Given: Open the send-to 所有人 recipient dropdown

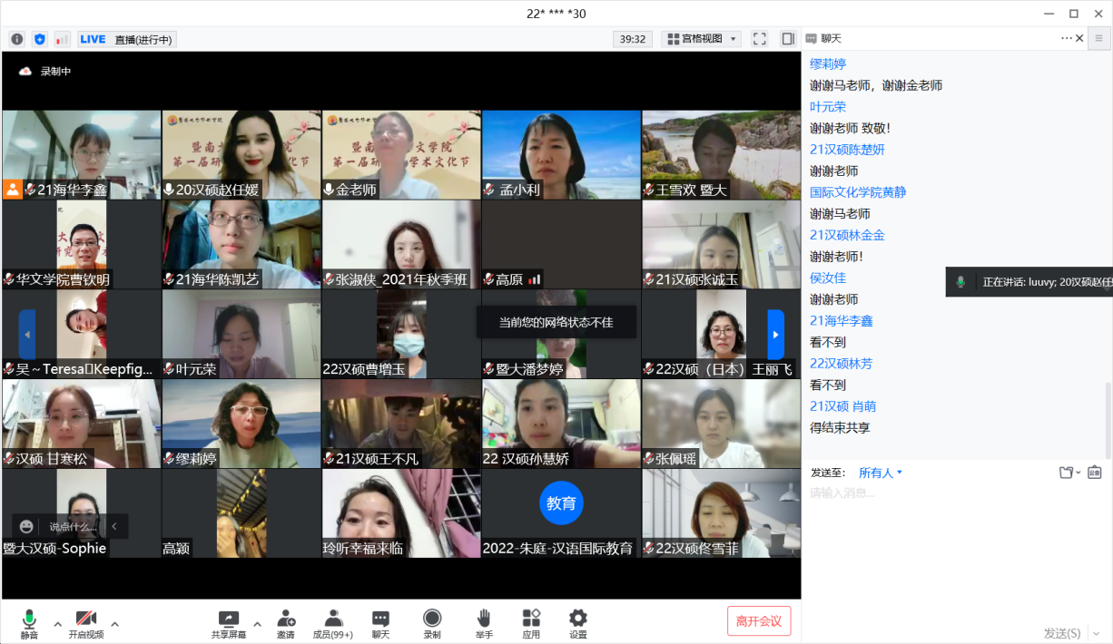Looking at the screenshot, I should [880, 473].
